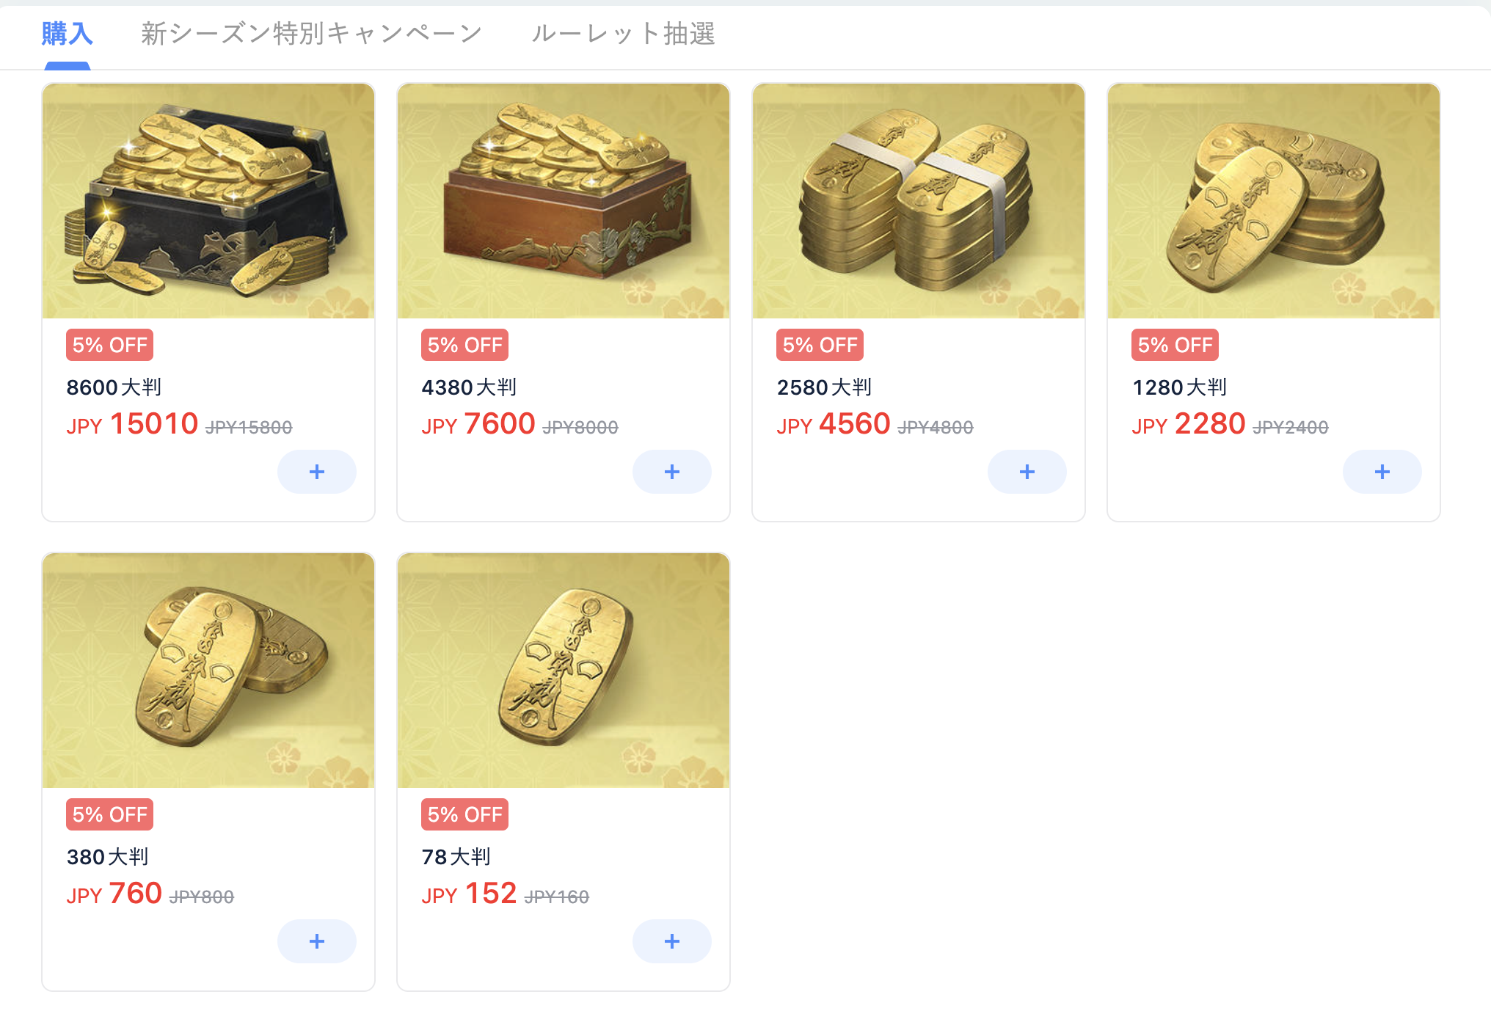The image size is (1491, 1033).
Task: Add the 4380大判 pack with plus button
Action: coord(672,472)
